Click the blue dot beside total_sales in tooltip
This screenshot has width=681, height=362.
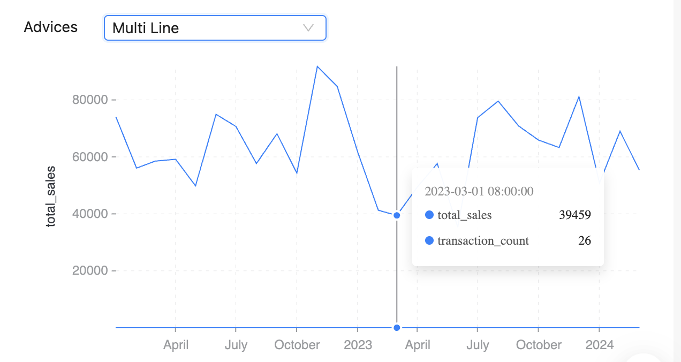[x=429, y=215]
